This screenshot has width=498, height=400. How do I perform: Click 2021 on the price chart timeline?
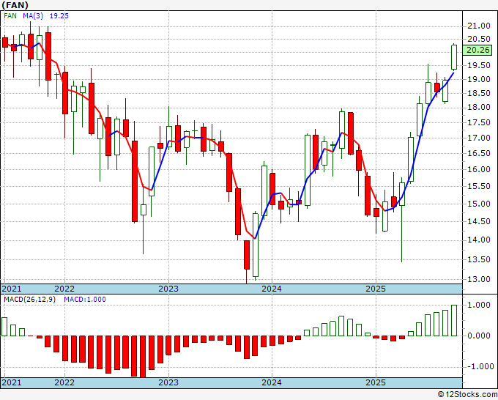(12, 289)
